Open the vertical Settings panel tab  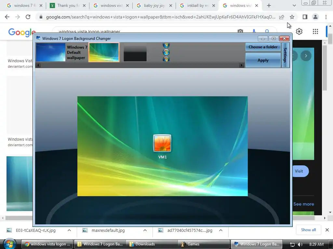point(285,55)
